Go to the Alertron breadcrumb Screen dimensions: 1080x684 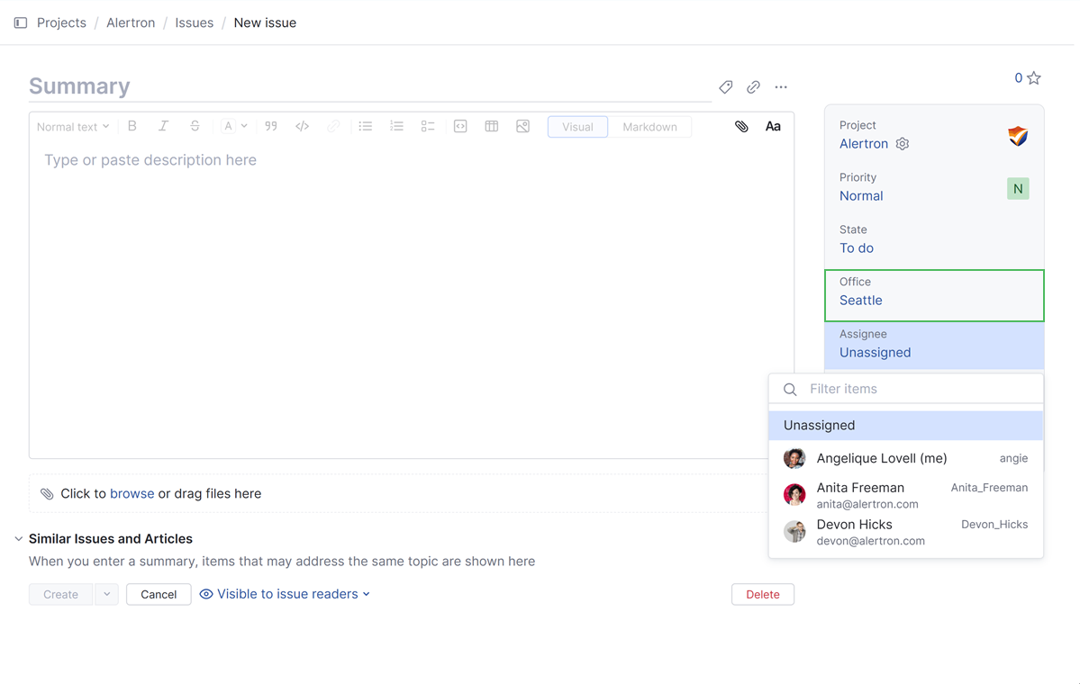pos(131,22)
